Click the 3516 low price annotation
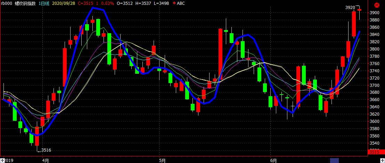385x163 pixels. 46,150
